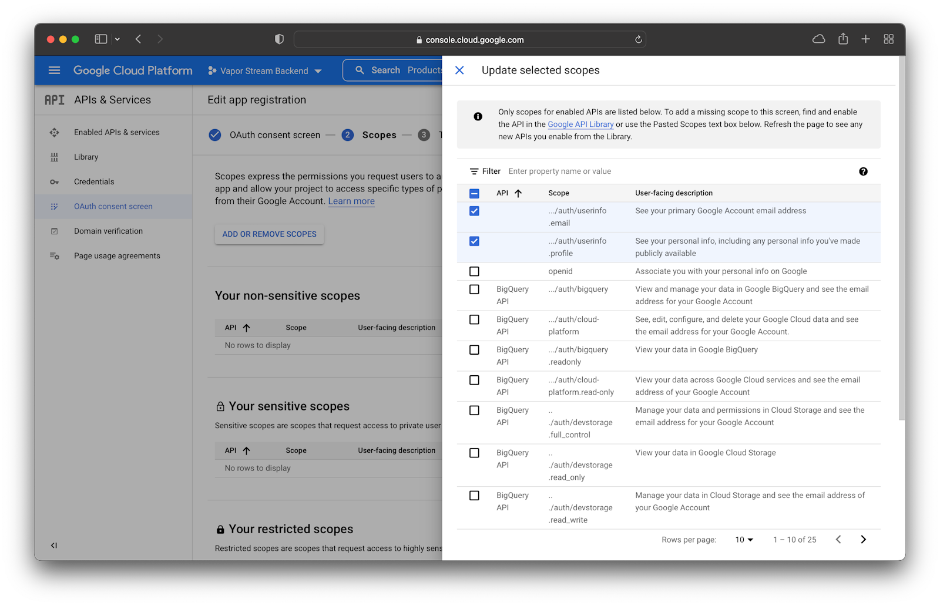This screenshot has width=940, height=606.
Task: Select all scopes with the header checkbox
Action: tap(474, 193)
